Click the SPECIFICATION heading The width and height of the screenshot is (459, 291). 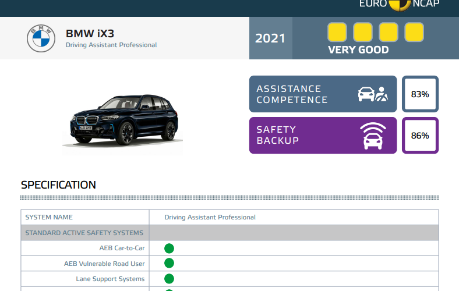[58, 185]
